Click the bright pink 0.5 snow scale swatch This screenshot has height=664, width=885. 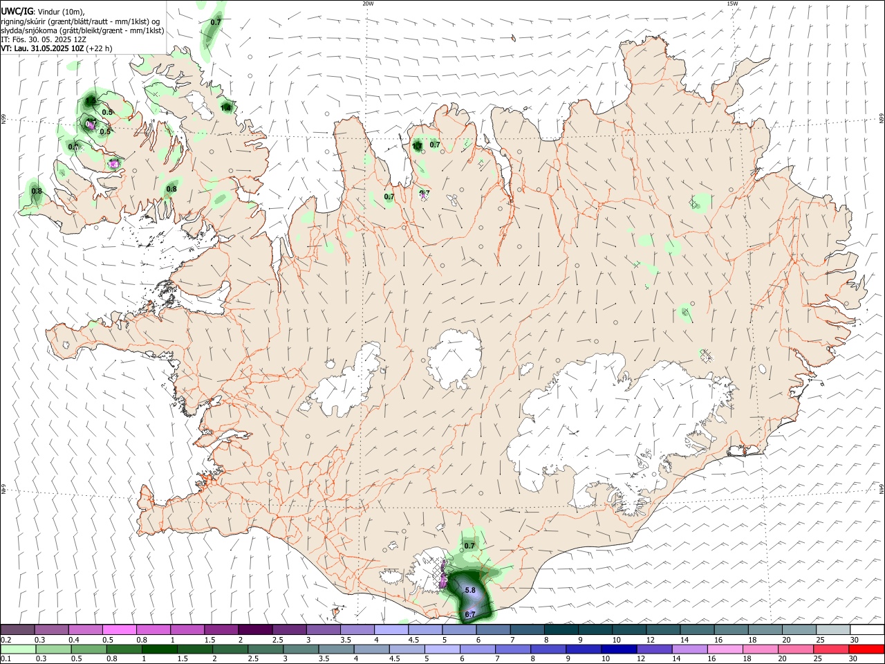[119, 629]
